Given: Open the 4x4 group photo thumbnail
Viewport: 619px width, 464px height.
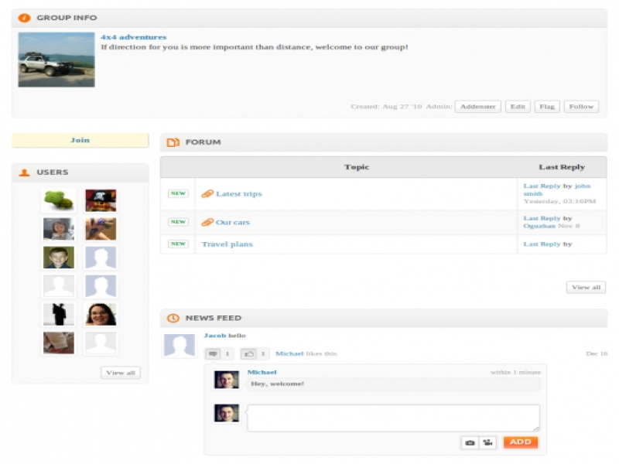Looking at the screenshot, I should coord(56,60).
